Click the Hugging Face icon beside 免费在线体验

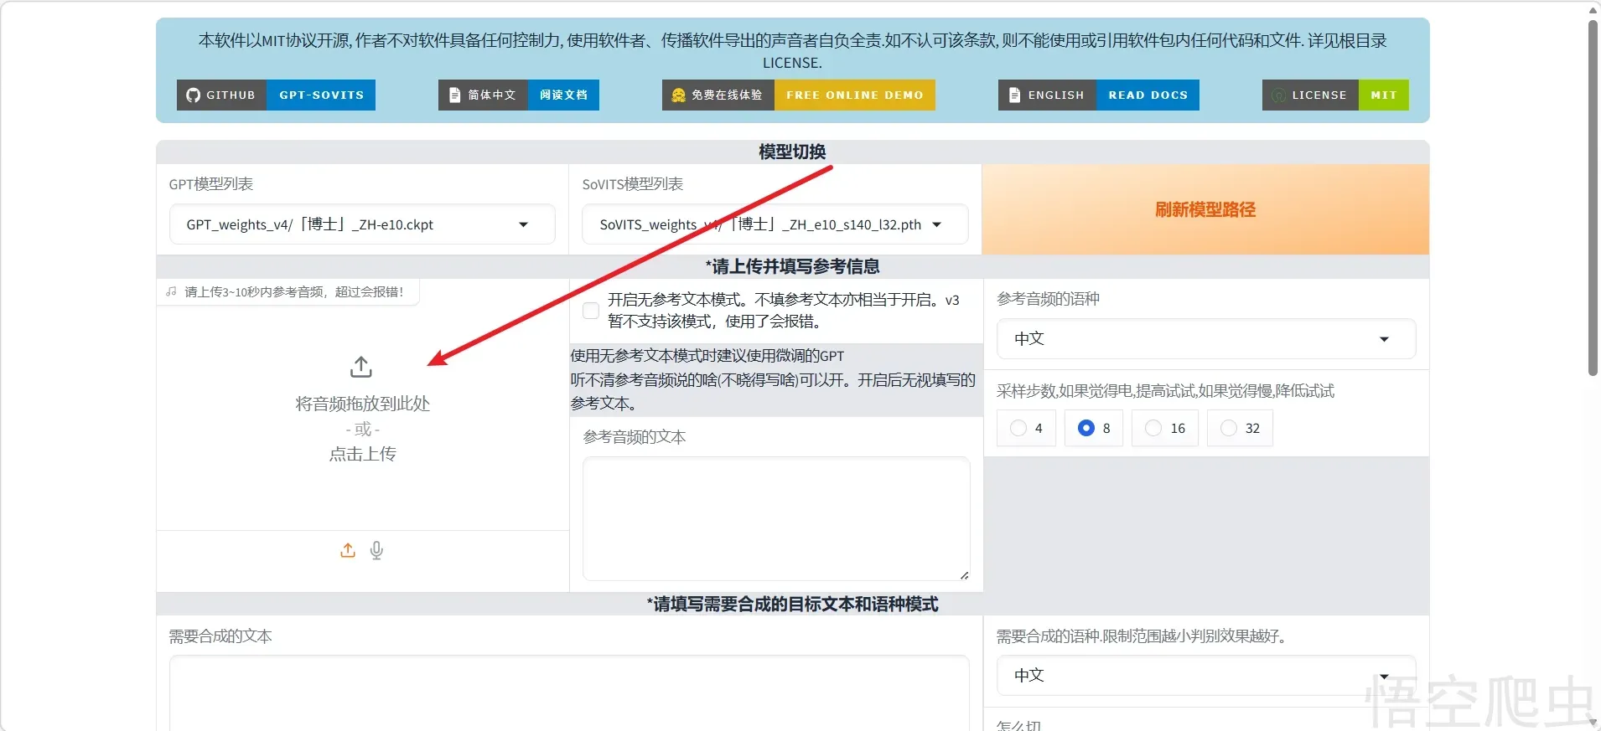678,95
